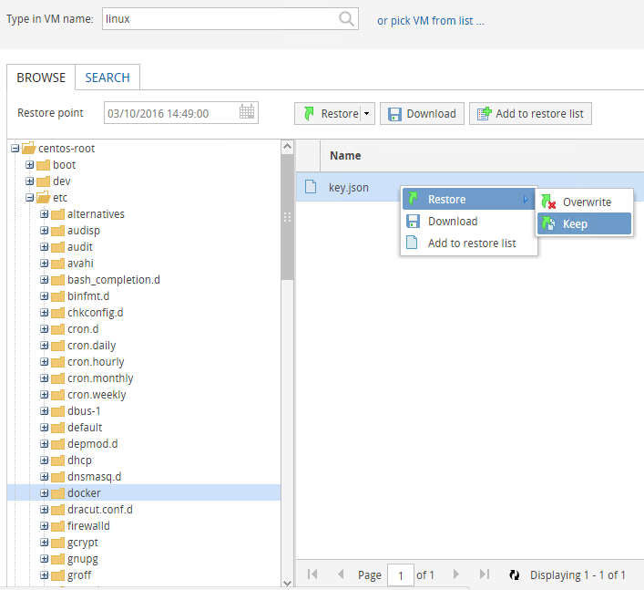
Task: Go to the first page of results
Action: [x=313, y=574]
